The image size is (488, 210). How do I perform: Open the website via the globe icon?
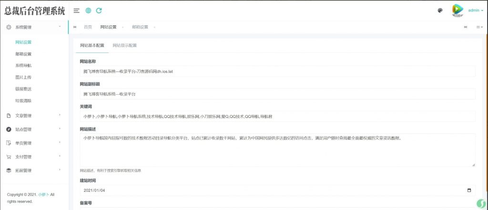pyautogui.click(x=88, y=10)
